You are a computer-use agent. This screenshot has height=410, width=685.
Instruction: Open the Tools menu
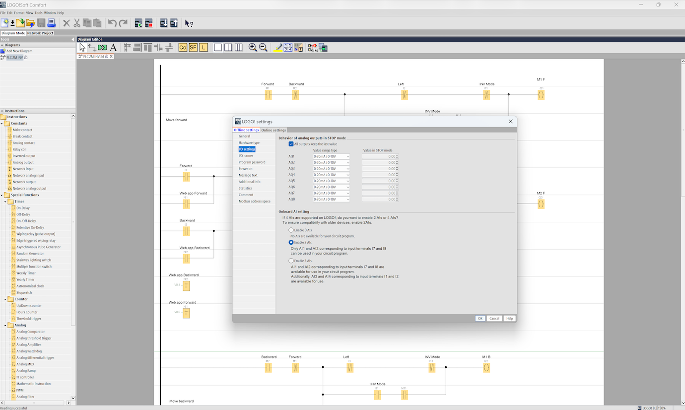[x=38, y=13]
